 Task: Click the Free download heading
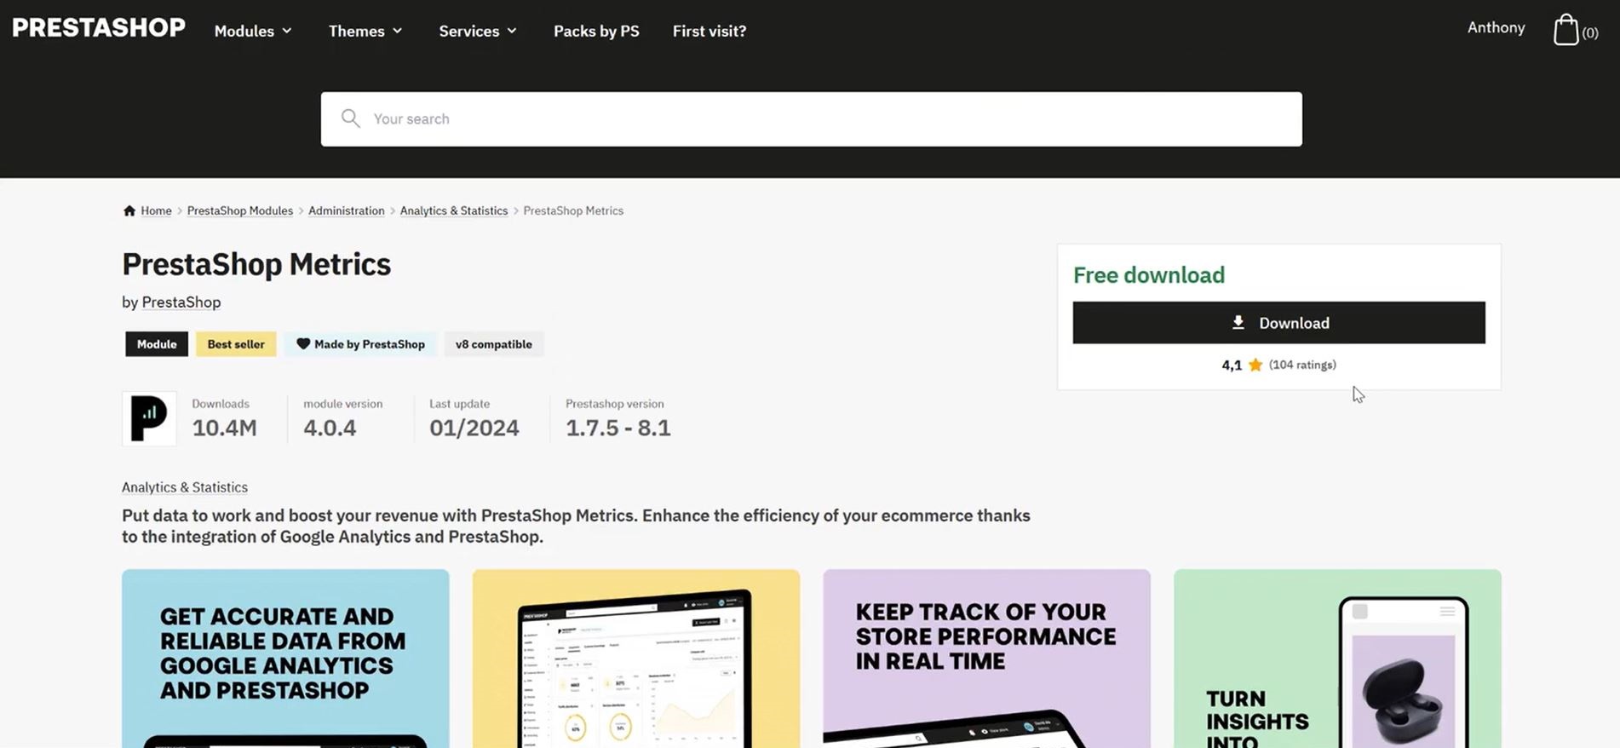pos(1149,275)
